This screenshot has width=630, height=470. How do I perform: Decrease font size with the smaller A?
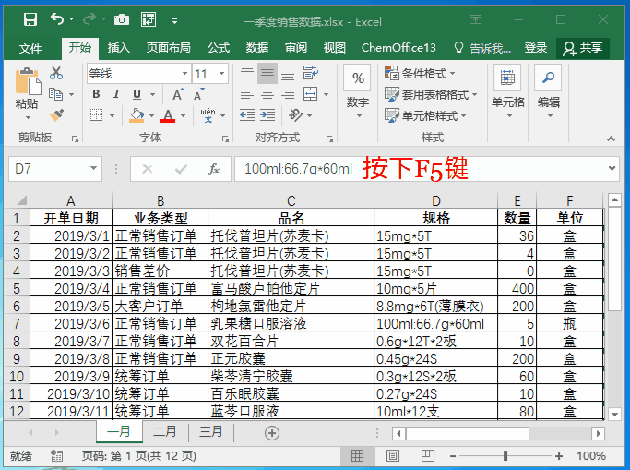click(198, 94)
